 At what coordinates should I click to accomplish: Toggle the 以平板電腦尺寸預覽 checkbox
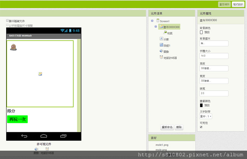click(x=7, y=25)
